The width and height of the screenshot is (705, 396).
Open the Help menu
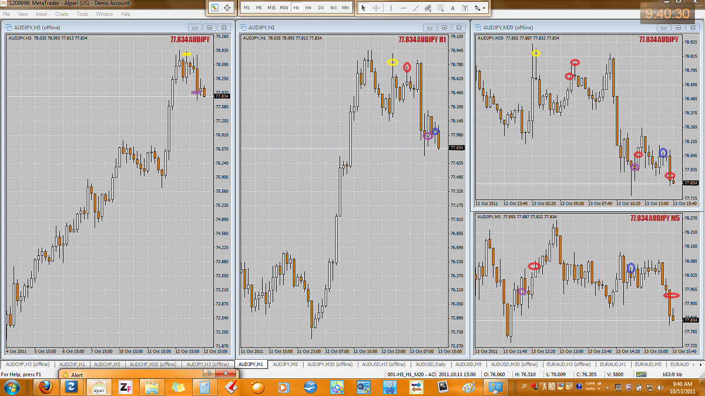click(x=126, y=13)
